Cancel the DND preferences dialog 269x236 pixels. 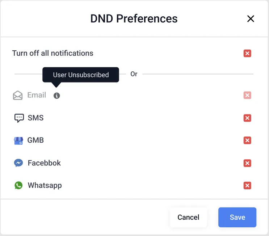[188, 217]
